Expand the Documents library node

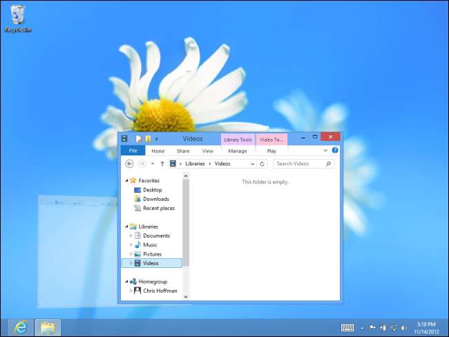(x=131, y=235)
